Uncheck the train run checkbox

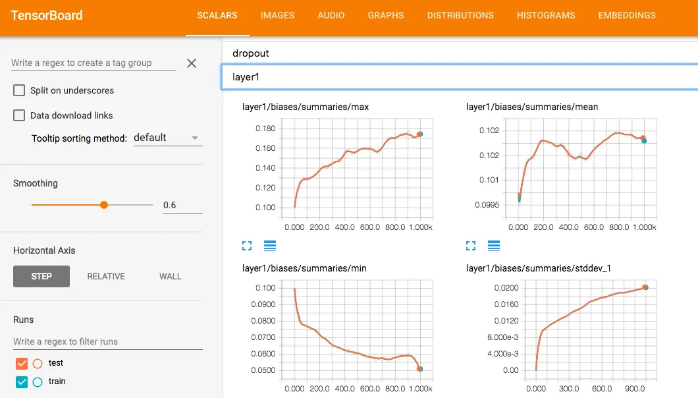tap(21, 382)
